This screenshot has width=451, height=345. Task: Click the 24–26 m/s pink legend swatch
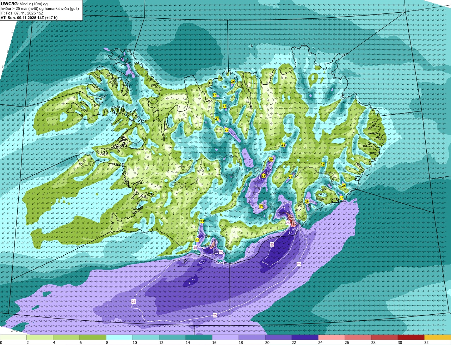(332, 338)
